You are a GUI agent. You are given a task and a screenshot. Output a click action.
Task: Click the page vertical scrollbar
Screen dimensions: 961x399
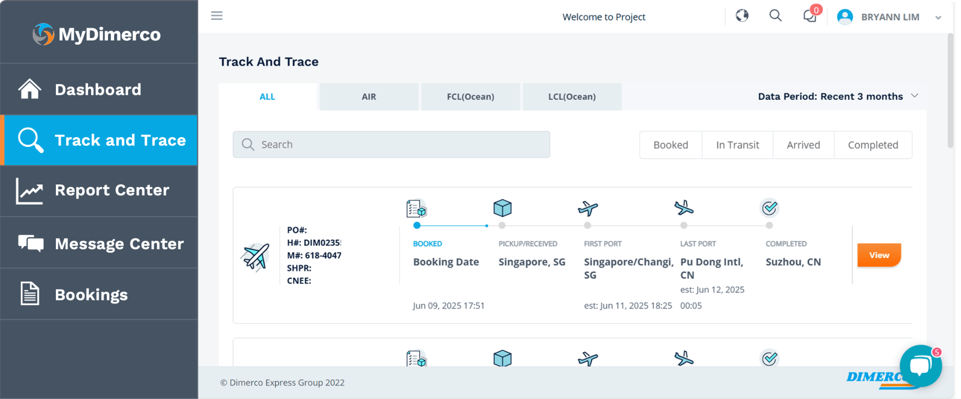click(951, 90)
